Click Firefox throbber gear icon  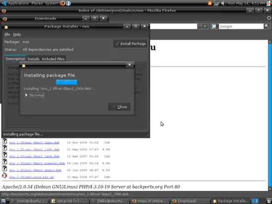[x=269, y=18]
